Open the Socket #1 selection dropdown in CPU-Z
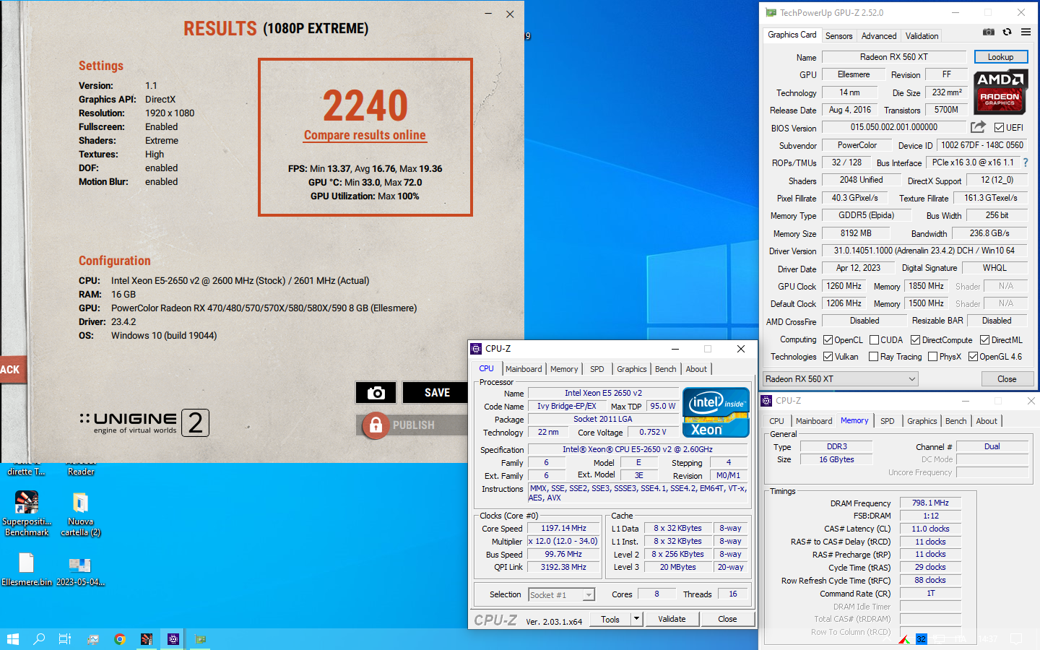 pyautogui.click(x=561, y=594)
